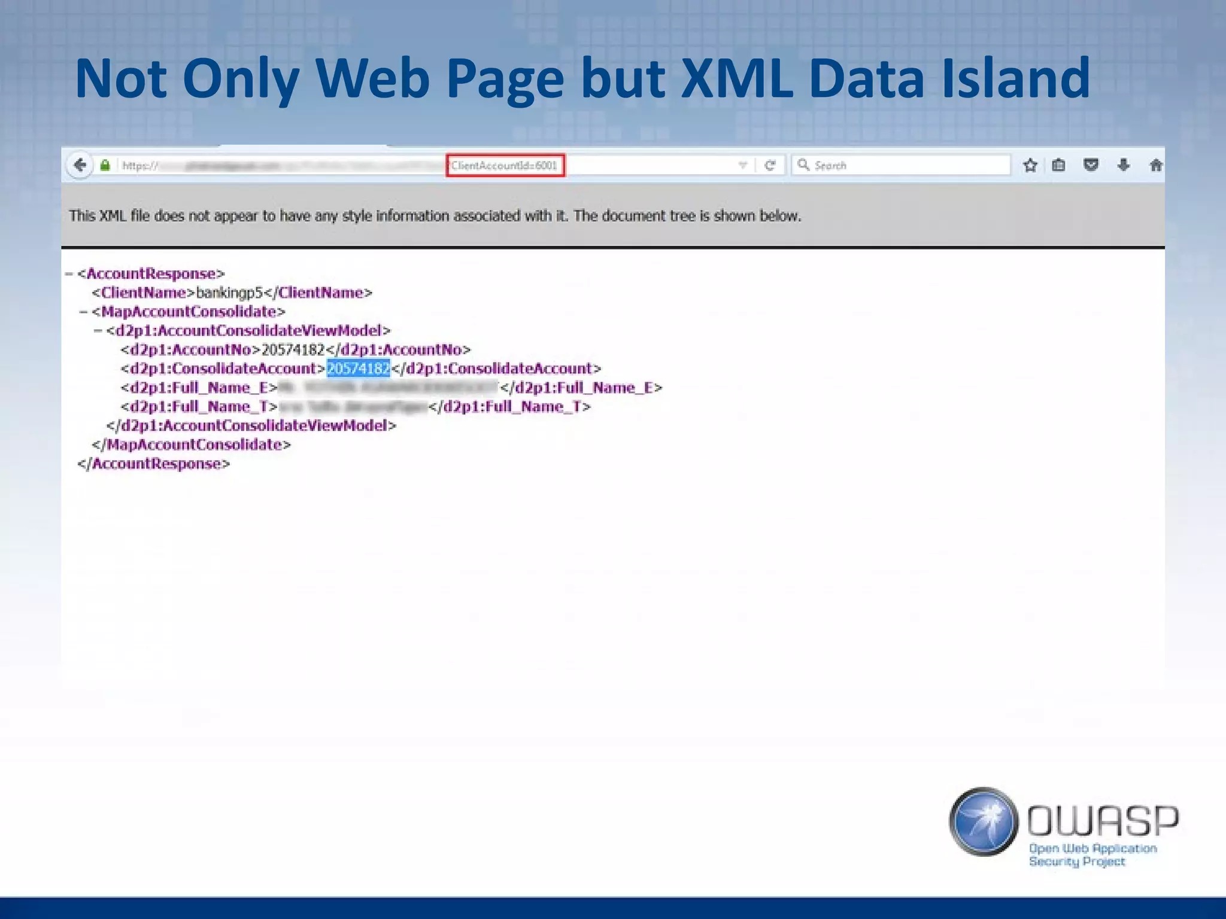The height and width of the screenshot is (919, 1226).
Task: Click the search magnifier icon
Action: tap(803, 165)
